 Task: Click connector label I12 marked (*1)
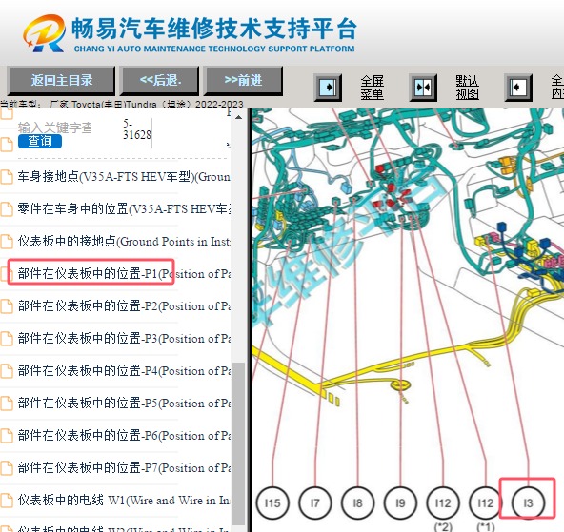coord(486,502)
